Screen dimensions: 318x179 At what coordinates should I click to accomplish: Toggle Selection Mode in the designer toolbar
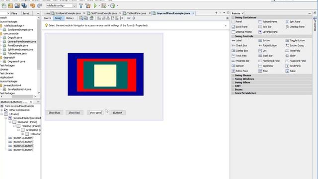click(81, 18)
